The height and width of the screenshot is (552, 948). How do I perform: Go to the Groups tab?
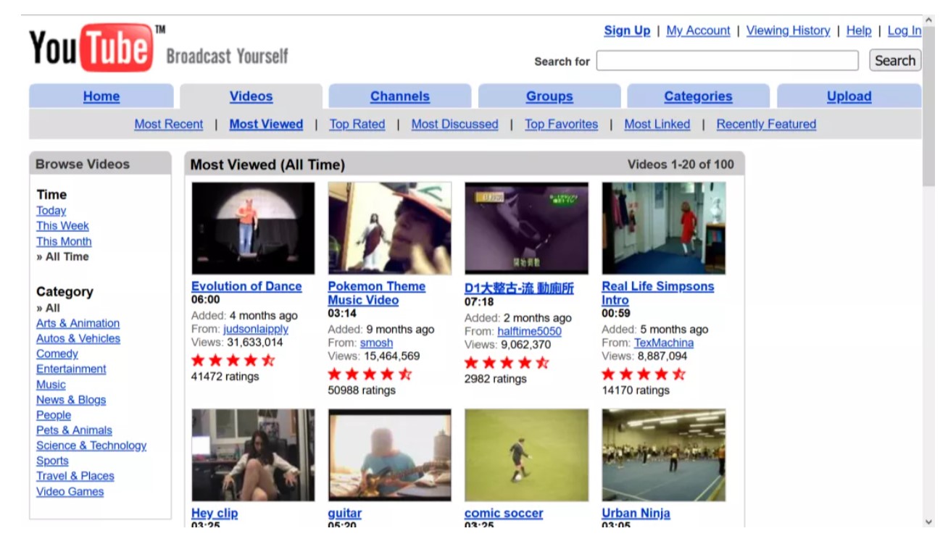549,96
